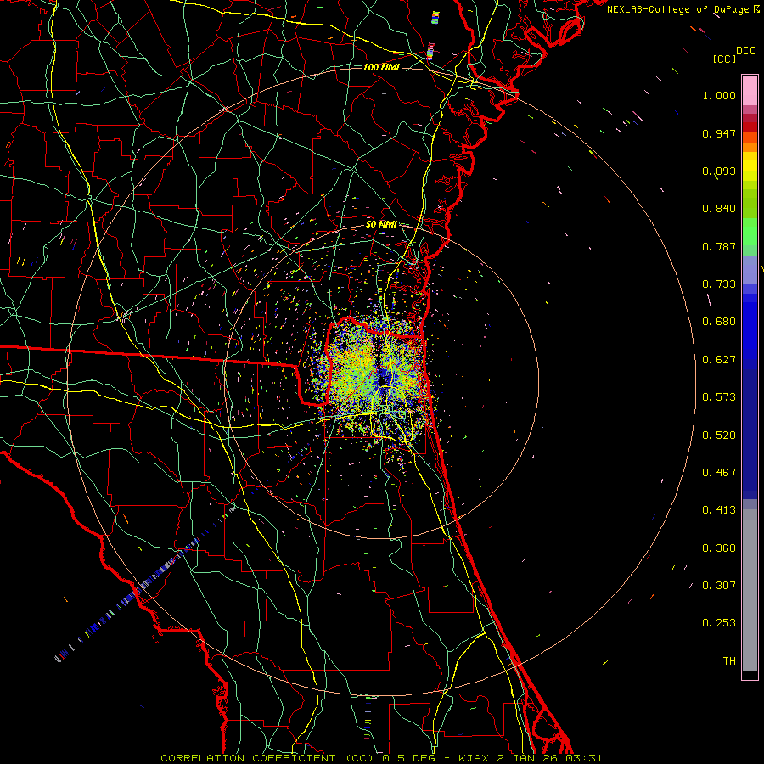764x764 pixels.
Task: Click the "TH" threshold label
Action: [729, 661]
